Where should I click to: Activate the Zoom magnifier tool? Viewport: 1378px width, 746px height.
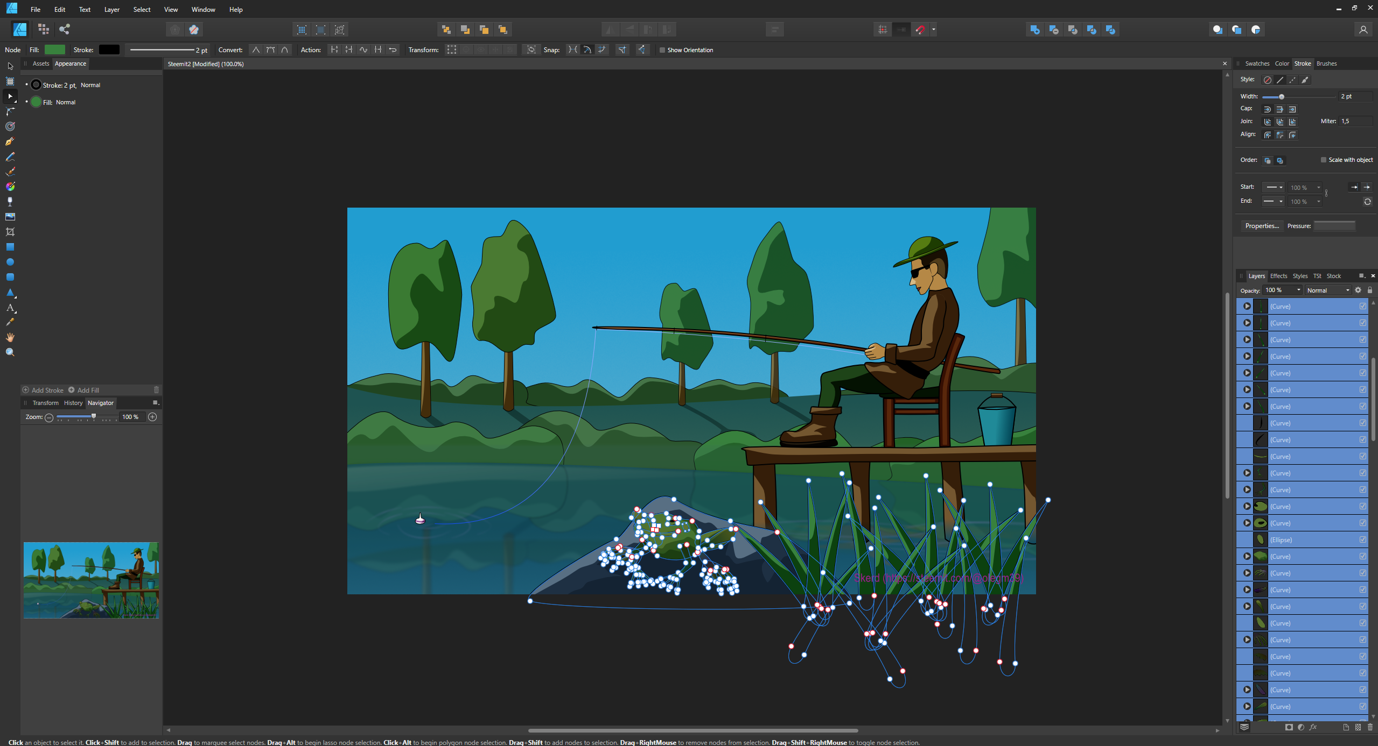[10, 352]
